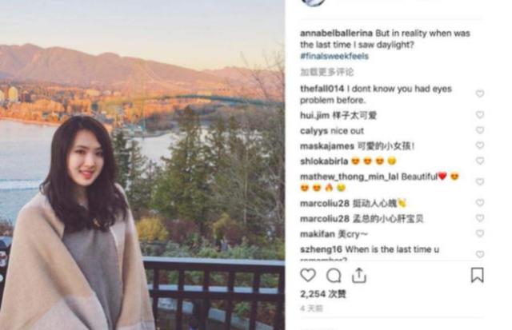
Task: Tap the share upload icon
Action: point(359,275)
